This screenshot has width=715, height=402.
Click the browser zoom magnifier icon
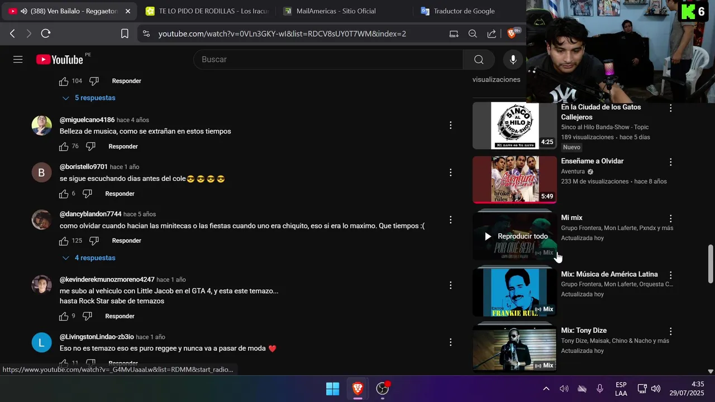(473, 33)
